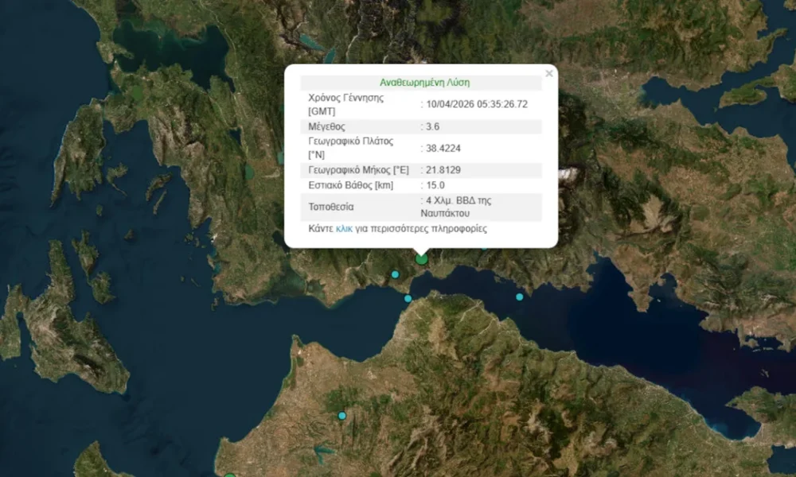Select the latitude value 38.4224
Screen dimensions: 796x477
[x=443, y=148]
